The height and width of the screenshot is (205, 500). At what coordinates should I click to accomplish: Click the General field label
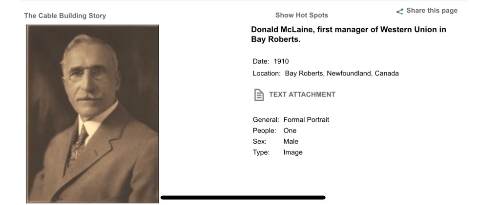[266, 119]
